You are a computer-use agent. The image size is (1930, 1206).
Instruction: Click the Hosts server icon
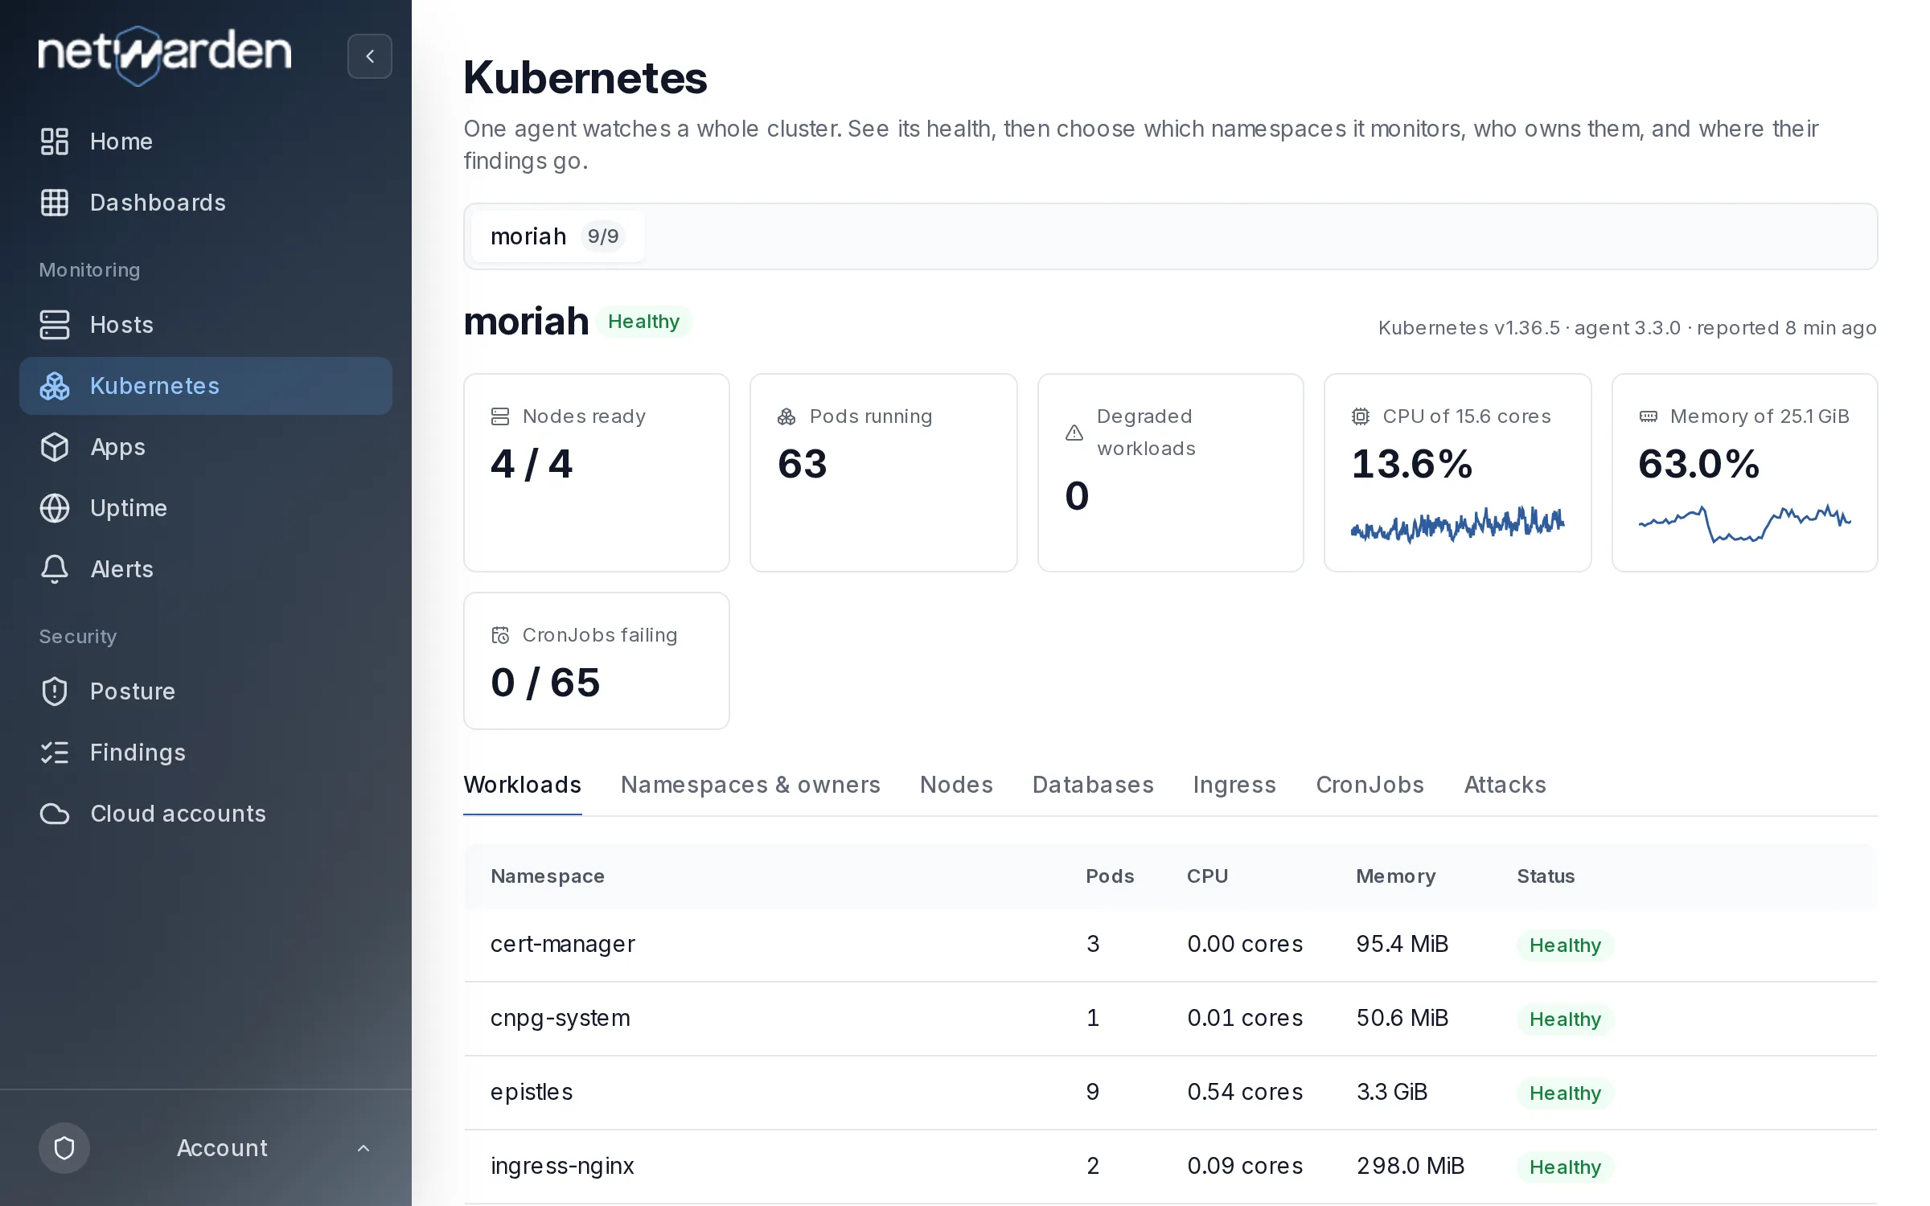55,325
